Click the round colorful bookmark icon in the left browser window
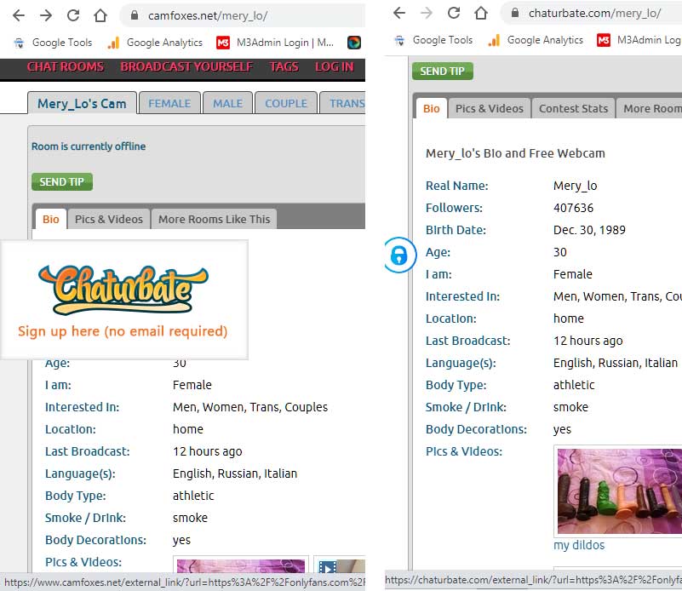Viewport: 682px width, 591px height. [354, 43]
